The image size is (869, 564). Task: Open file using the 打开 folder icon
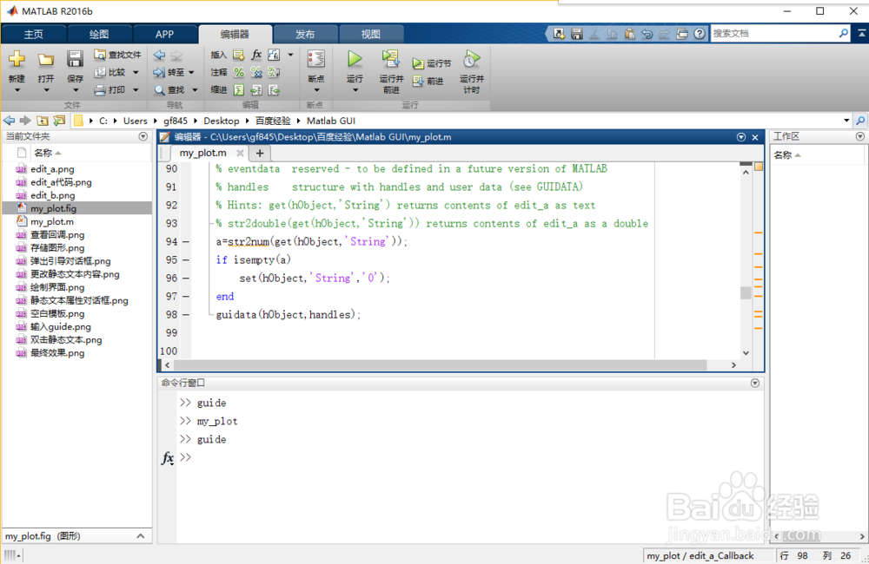point(46,59)
